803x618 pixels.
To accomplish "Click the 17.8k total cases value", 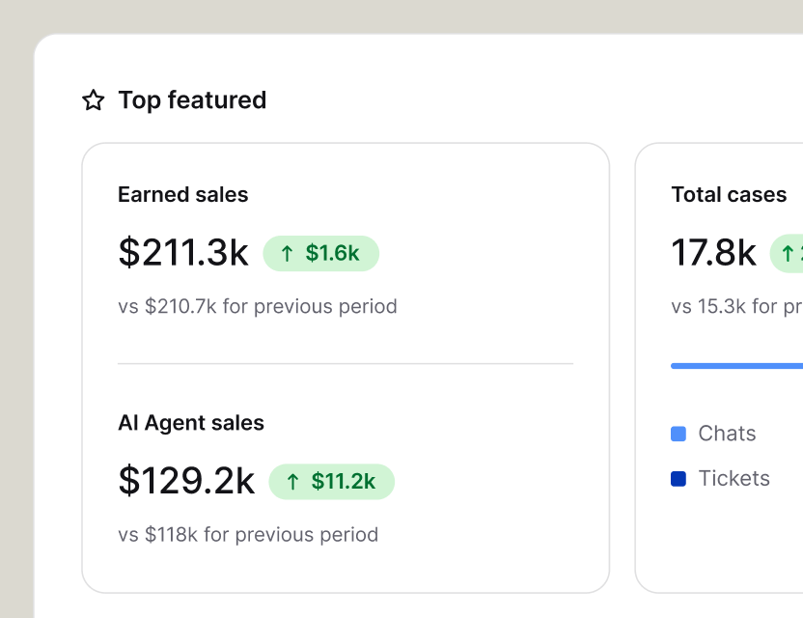I will click(x=713, y=252).
